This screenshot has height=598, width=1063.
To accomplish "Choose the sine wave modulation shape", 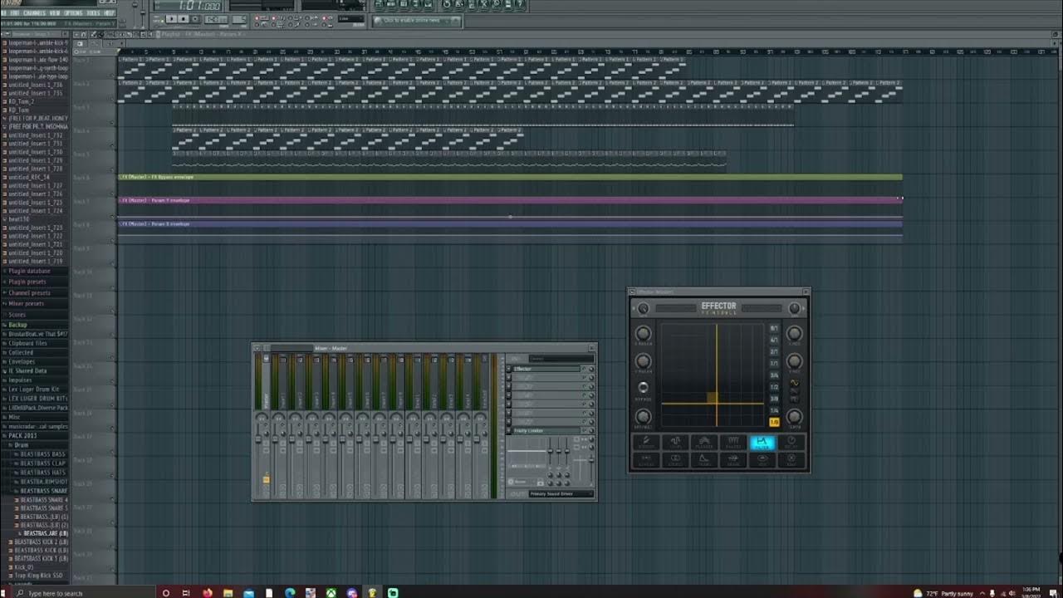I will [795, 383].
